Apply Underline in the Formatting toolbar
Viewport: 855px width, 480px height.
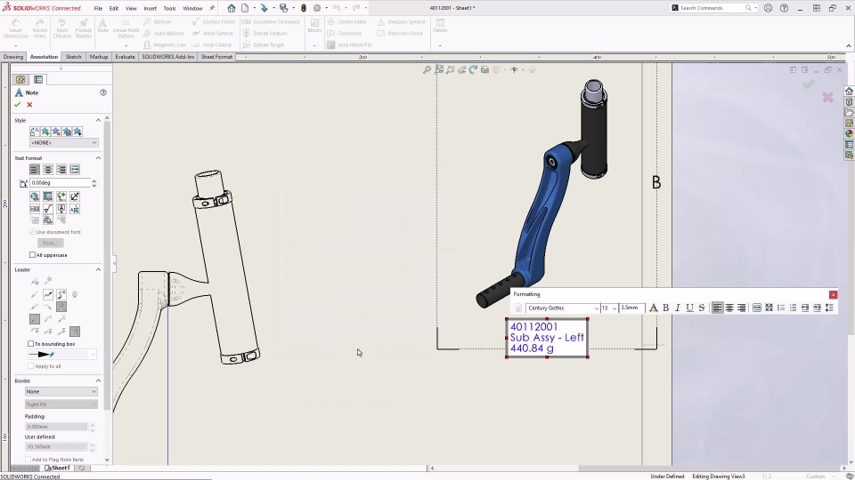coord(689,308)
